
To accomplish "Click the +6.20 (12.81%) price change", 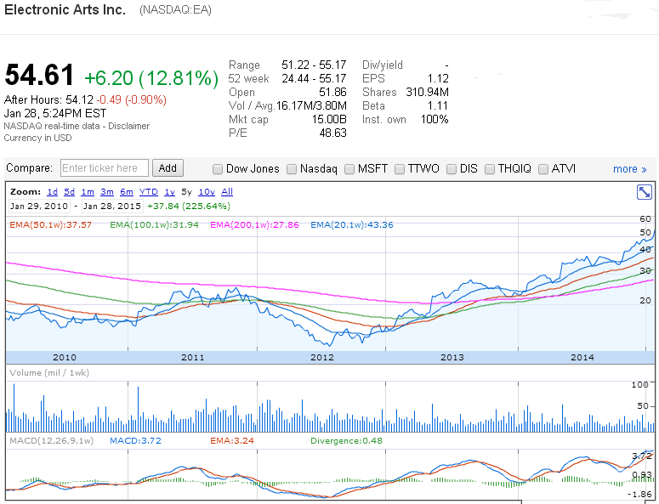I will click(151, 78).
